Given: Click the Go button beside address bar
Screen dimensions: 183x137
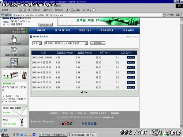Looking at the screenshot, I should point(171,15).
